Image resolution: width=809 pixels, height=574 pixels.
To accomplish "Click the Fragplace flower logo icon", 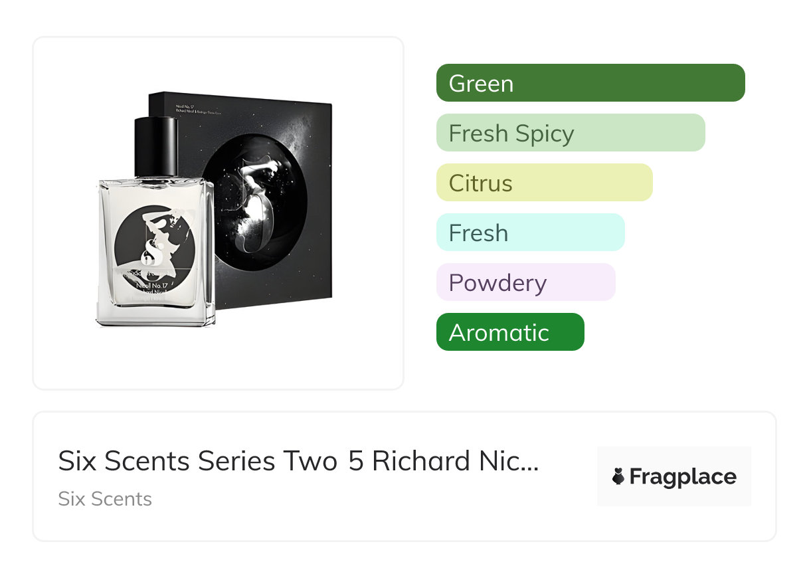I will pos(618,476).
